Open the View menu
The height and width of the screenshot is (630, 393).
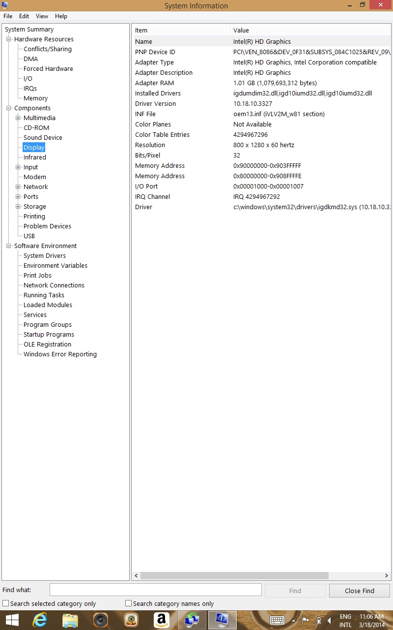click(x=42, y=16)
